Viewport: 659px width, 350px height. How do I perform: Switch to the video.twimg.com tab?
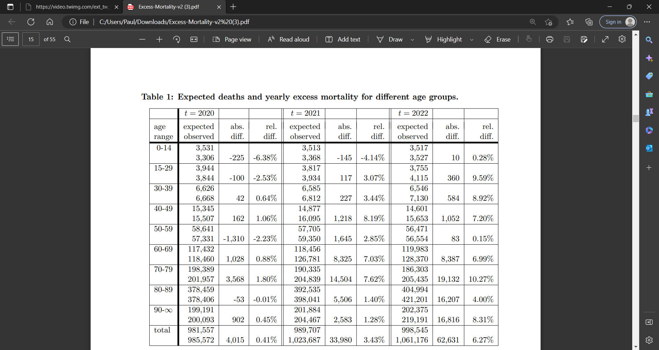point(72,7)
